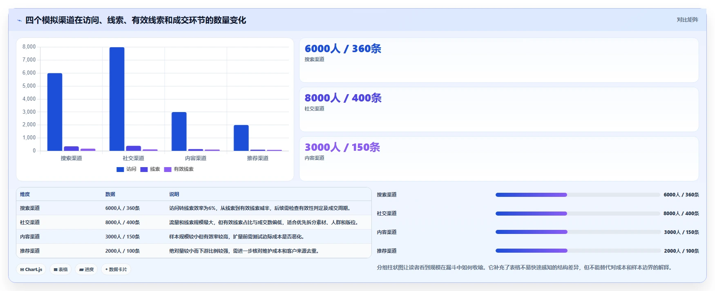715x291 pixels.
Task: Click the panel title 四个模拟渠道在访问
Action: 136,20
